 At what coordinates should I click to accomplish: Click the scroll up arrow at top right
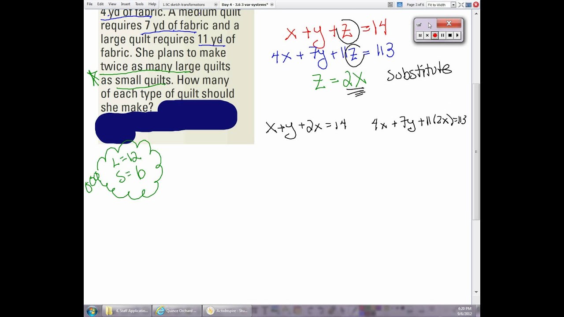click(x=476, y=14)
